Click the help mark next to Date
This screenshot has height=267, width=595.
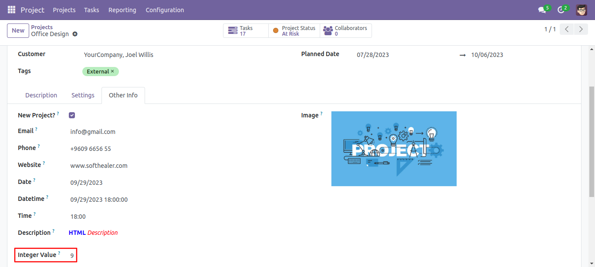pos(34,180)
